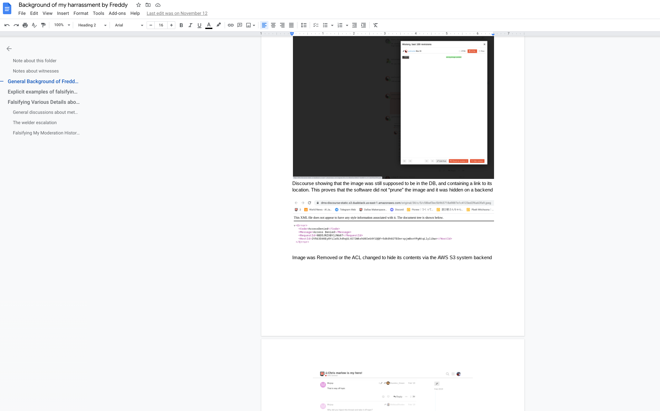The image size is (660, 411).
Task: Toggle underline formatting
Action: coord(199,25)
